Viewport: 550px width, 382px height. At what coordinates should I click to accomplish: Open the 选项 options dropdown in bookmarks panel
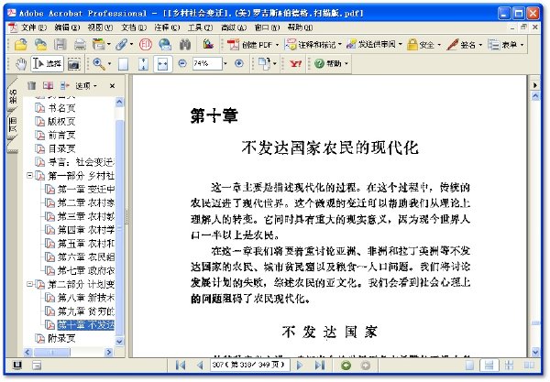coord(86,86)
